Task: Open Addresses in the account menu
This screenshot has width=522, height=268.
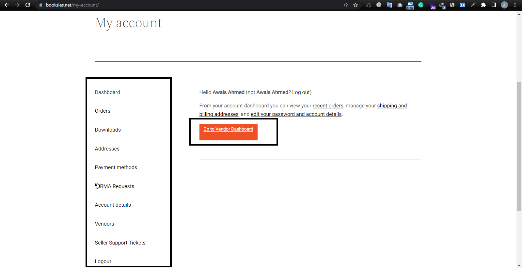Action: (107, 149)
